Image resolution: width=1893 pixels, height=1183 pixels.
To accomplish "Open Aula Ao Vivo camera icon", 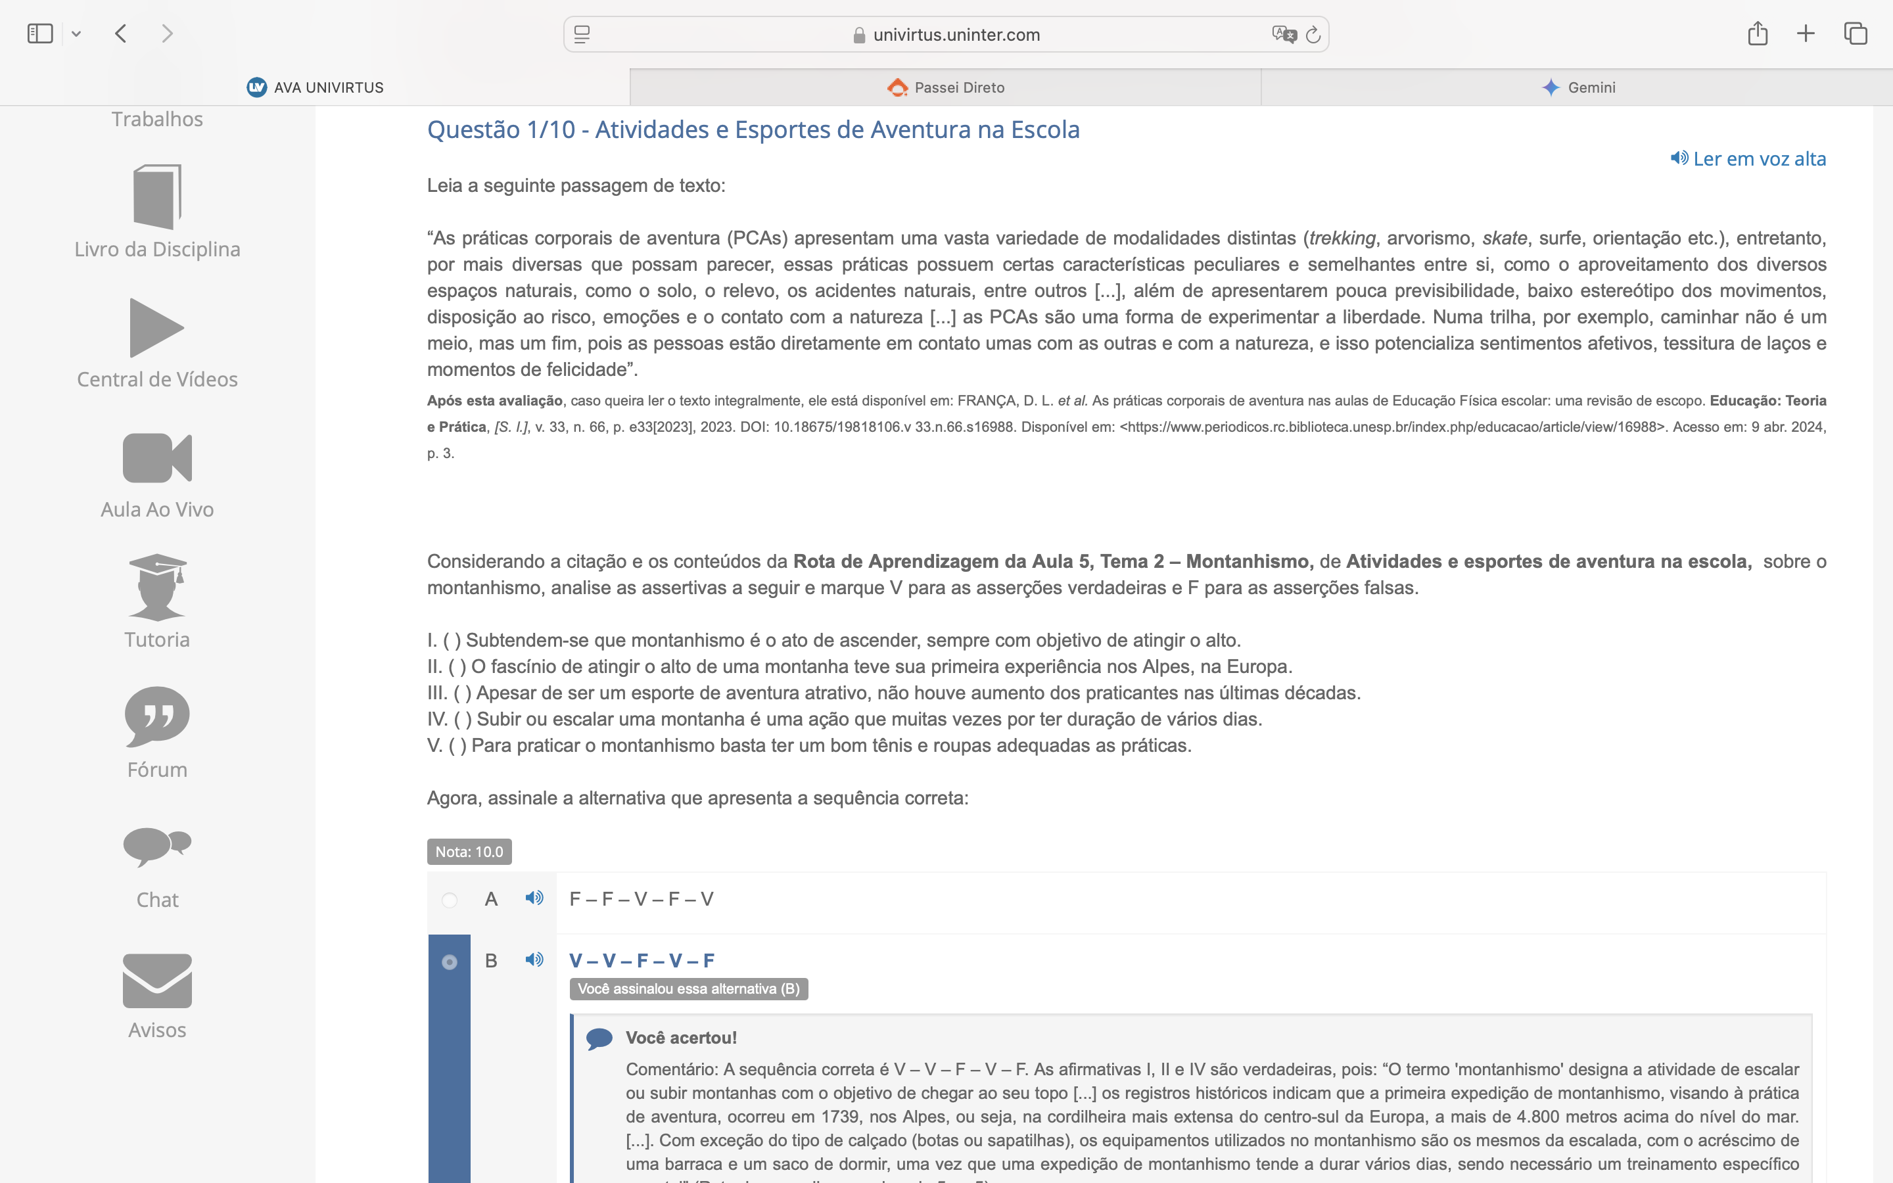I will pos(157,457).
